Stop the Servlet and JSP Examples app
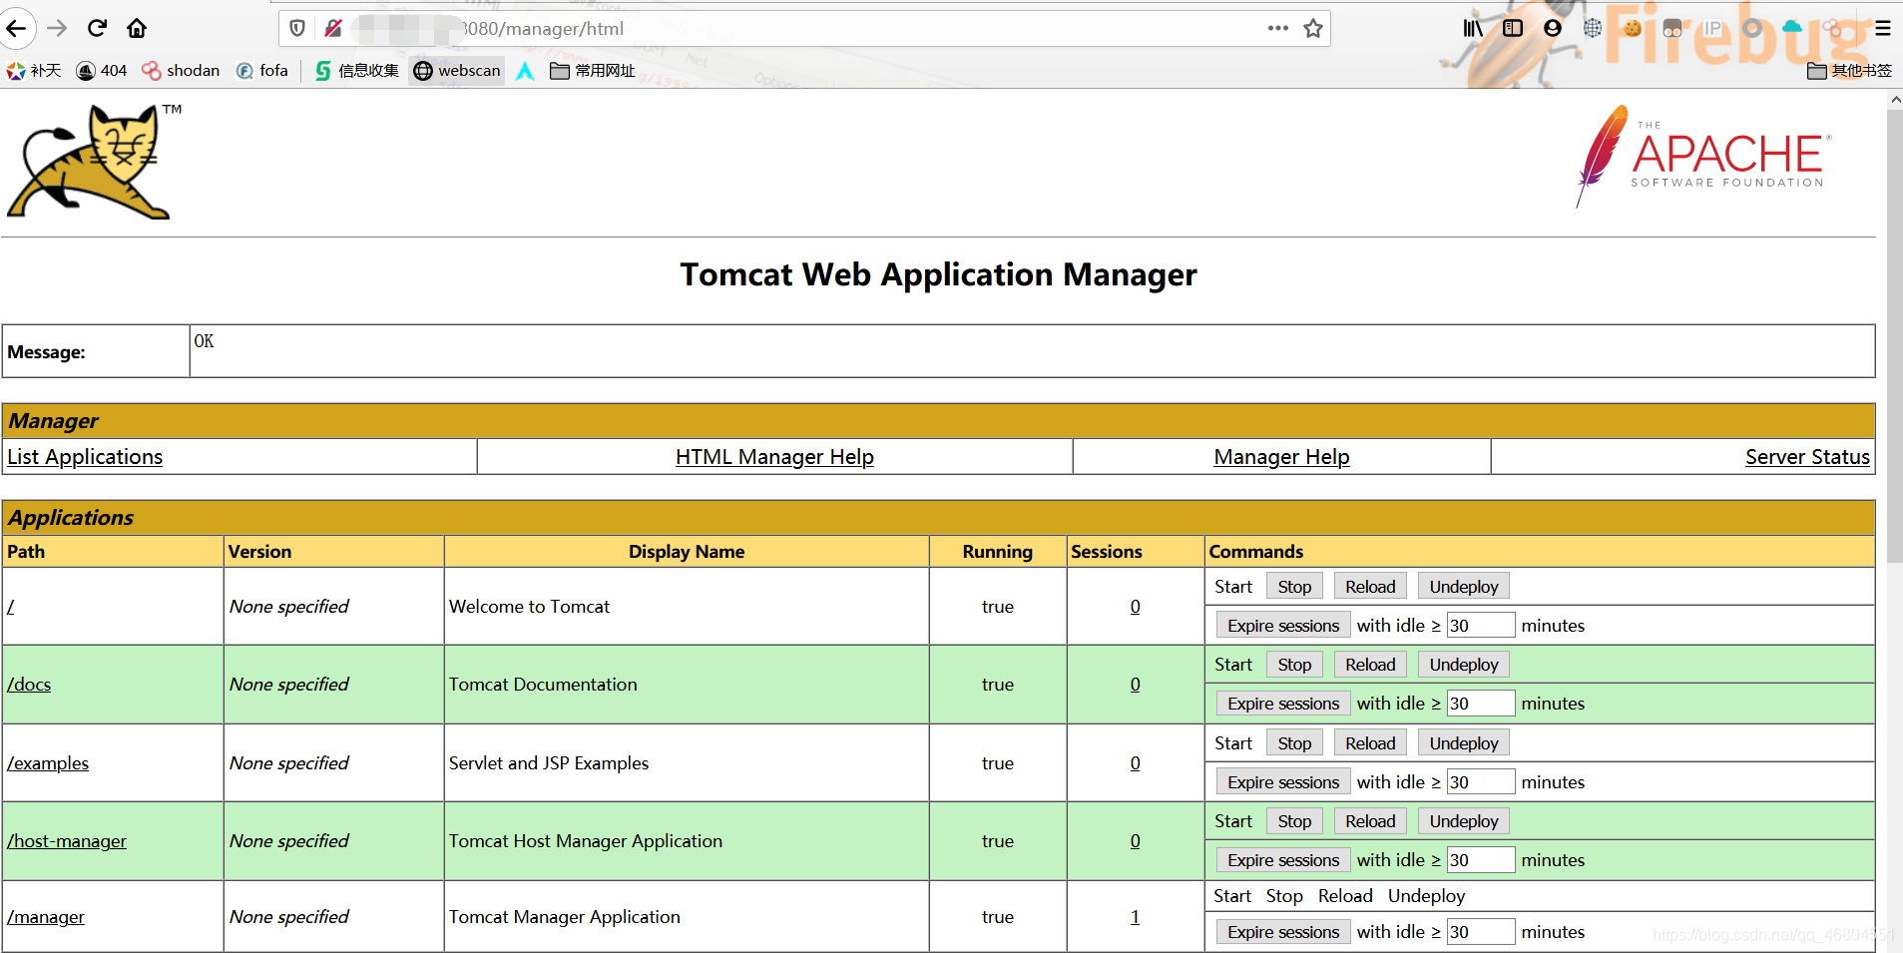This screenshot has height=953, width=1903. pos(1294,743)
